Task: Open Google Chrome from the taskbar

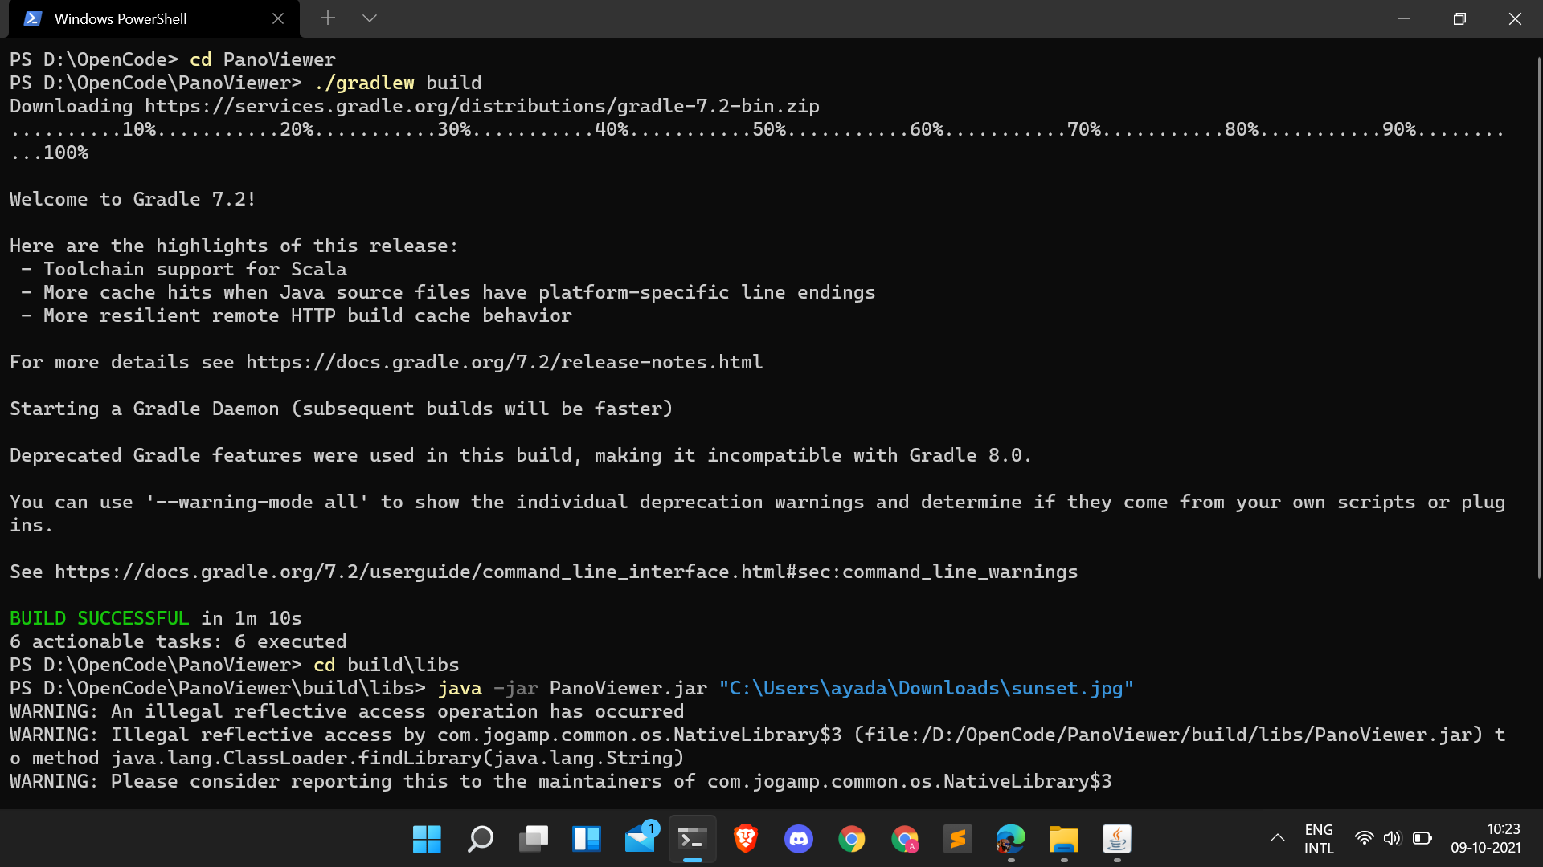Action: pos(852,839)
